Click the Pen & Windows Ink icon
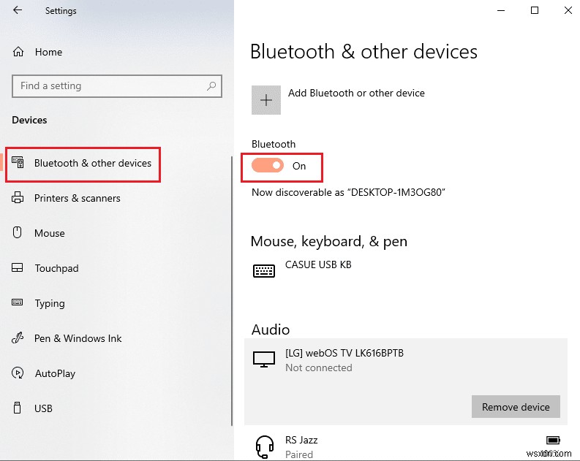This screenshot has width=580, height=461. (x=19, y=338)
